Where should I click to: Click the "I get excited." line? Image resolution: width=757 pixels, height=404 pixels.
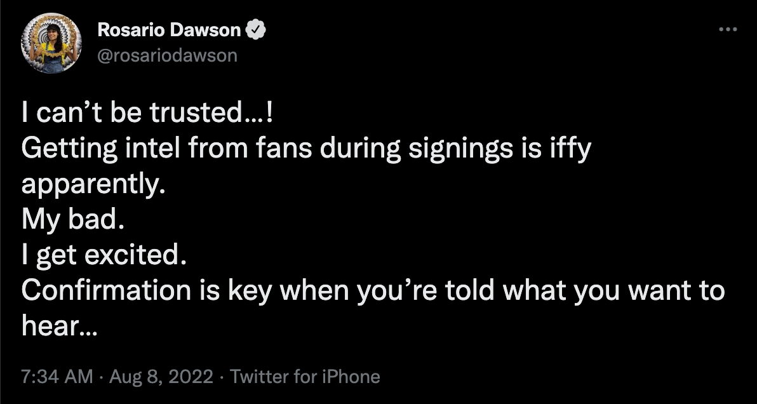(105, 255)
